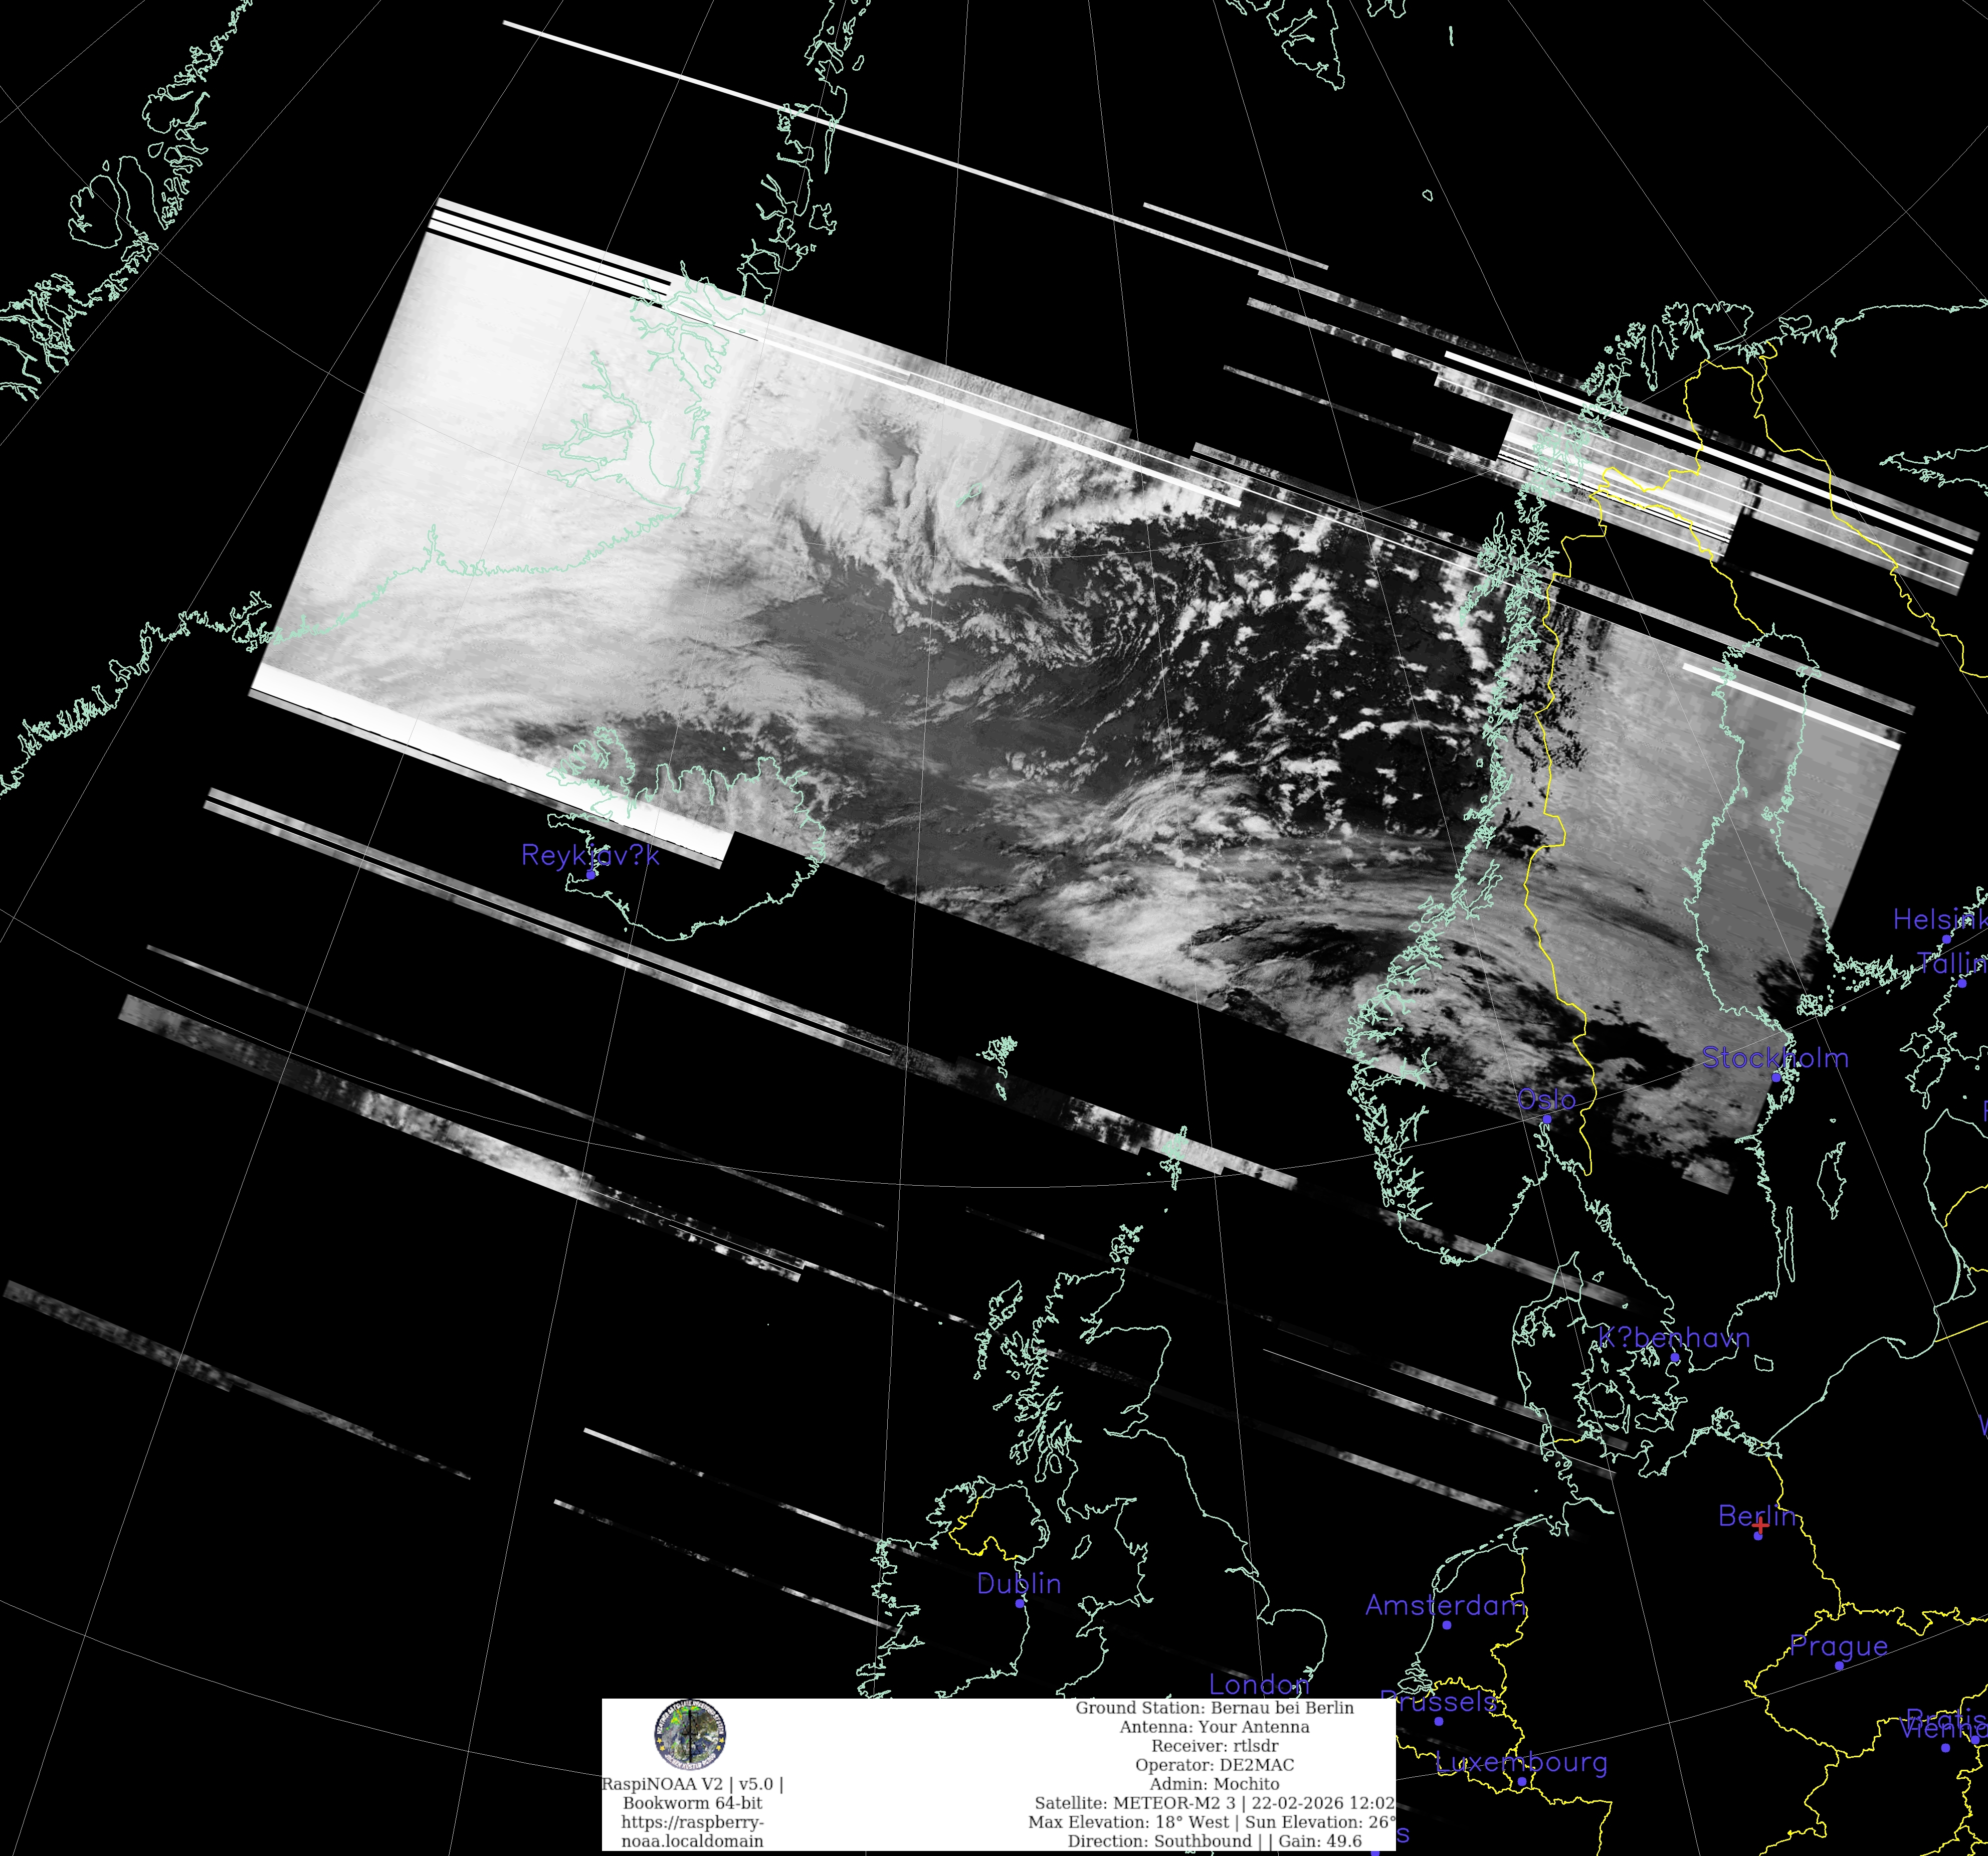Click the Ground Station Bernau bei Berlin text

pyautogui.click(x=1214, y=1708)
